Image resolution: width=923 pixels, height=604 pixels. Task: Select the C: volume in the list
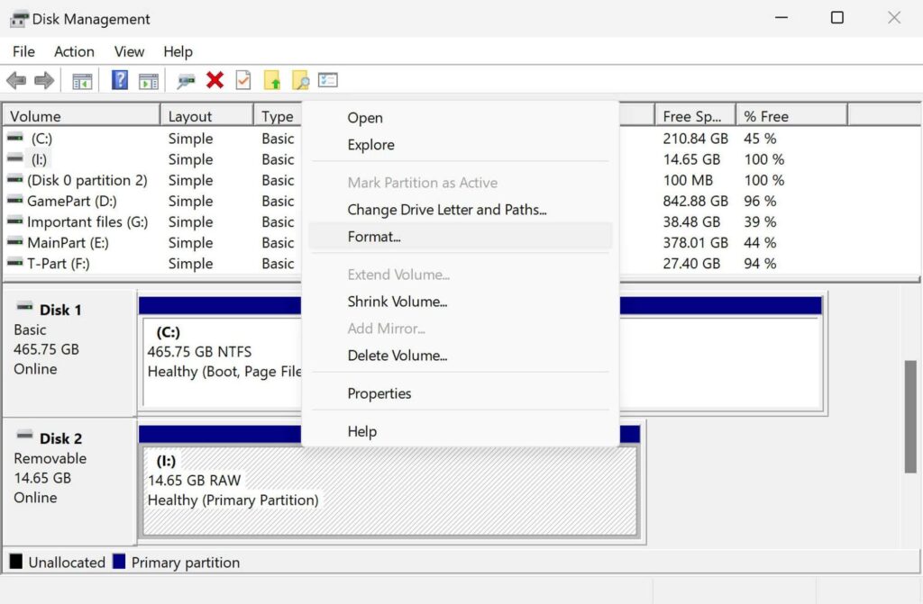tap(54, 138)
